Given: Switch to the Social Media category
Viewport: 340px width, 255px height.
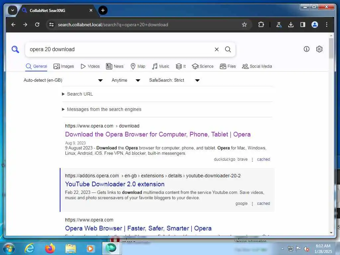Looking at the screenshot, I should click(257, 66).
